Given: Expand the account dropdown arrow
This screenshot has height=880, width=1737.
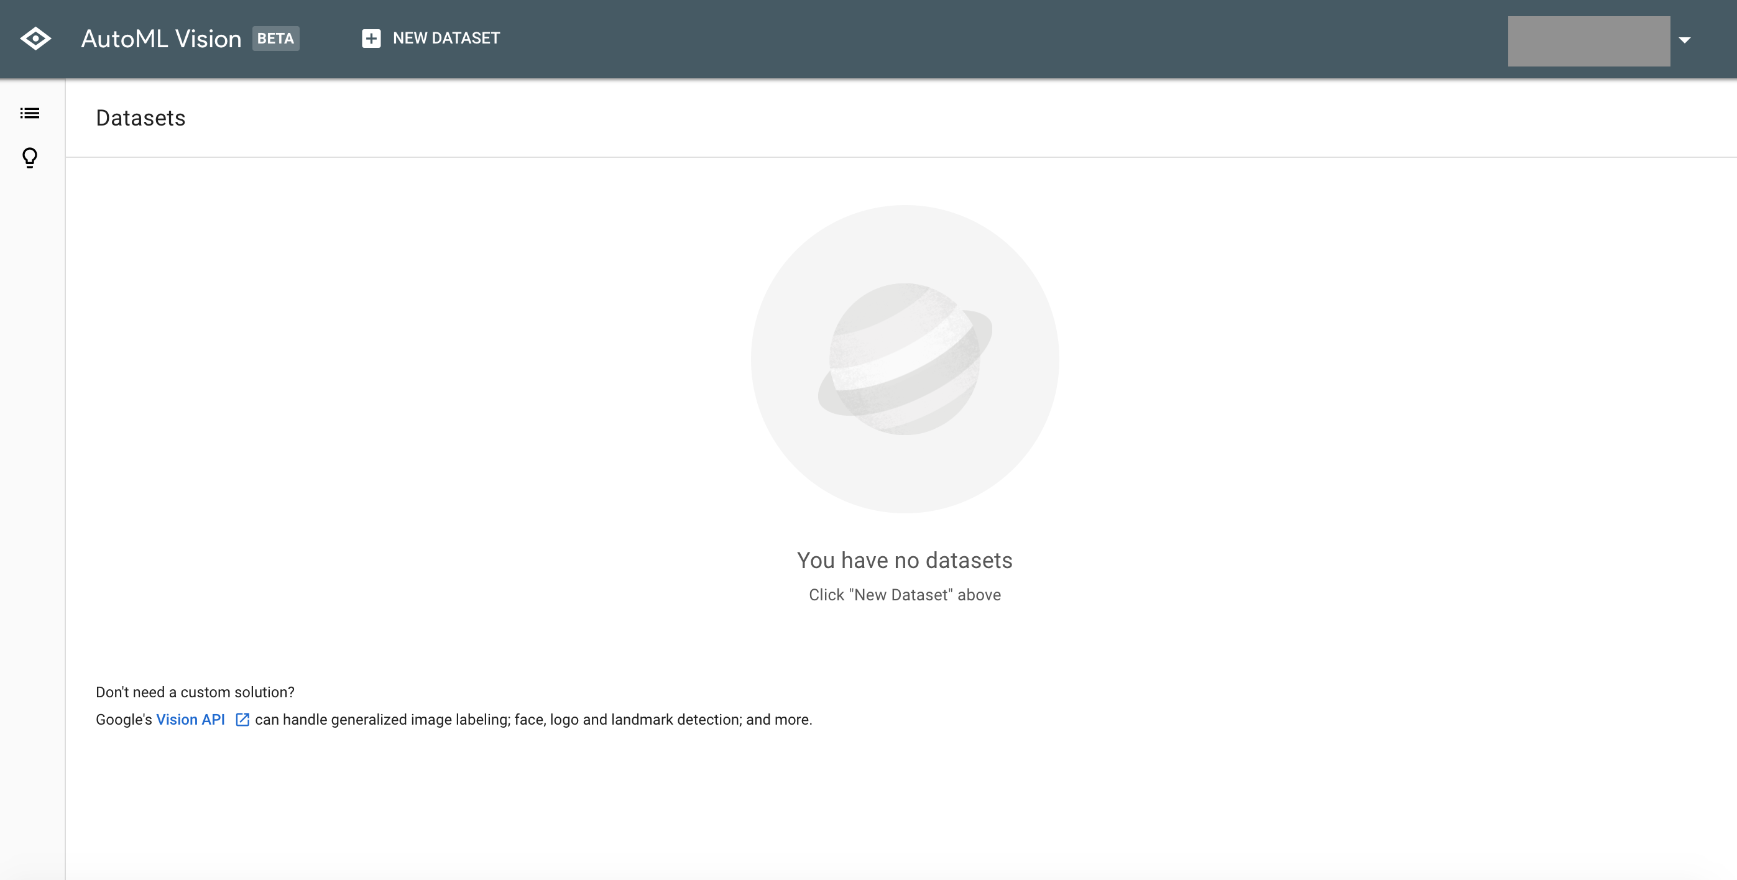Looking at the screenshot, I should click(x=1684, y=40).
